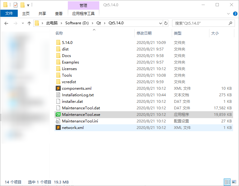Select the network.xml file name
The width and height of the screenshot is (239, 186).
(73, 128)
